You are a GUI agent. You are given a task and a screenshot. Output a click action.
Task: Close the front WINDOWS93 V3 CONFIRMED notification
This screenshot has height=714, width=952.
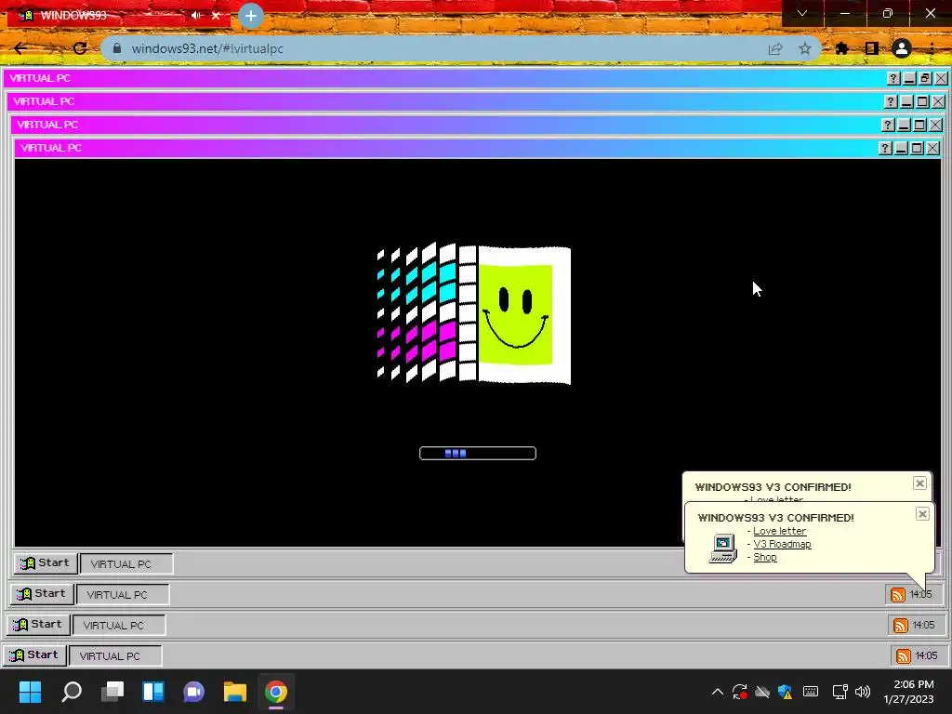(x=922, y=514)
